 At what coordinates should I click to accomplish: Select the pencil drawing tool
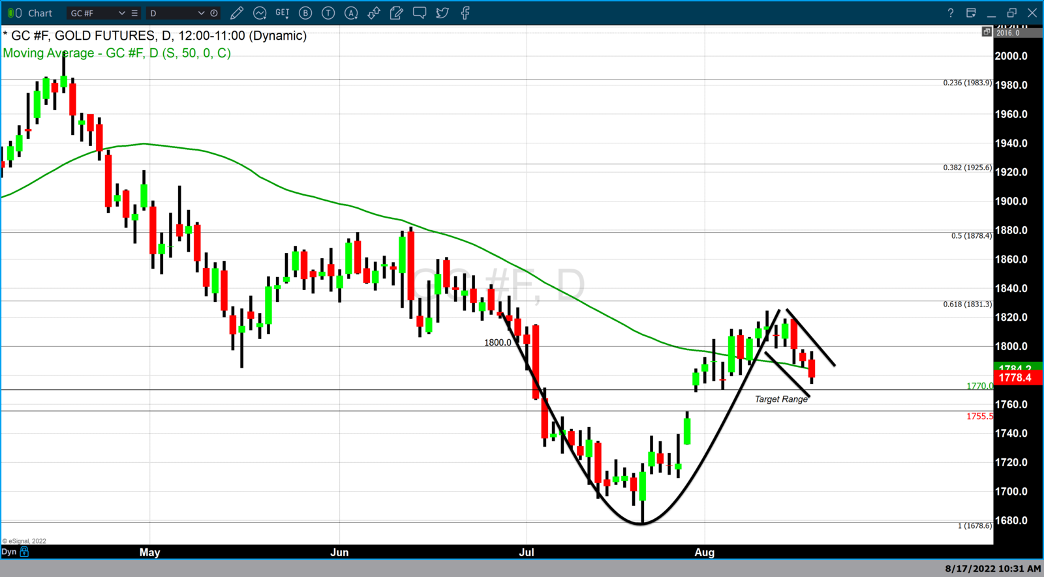click(237, 13)
